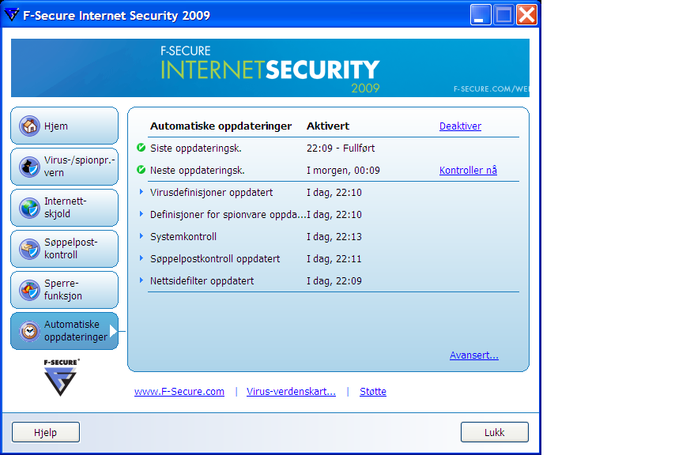The image size is (690, 455).
Task: Expand the Virusdefinisjoner oppdatert row
Action: [141, 192]
